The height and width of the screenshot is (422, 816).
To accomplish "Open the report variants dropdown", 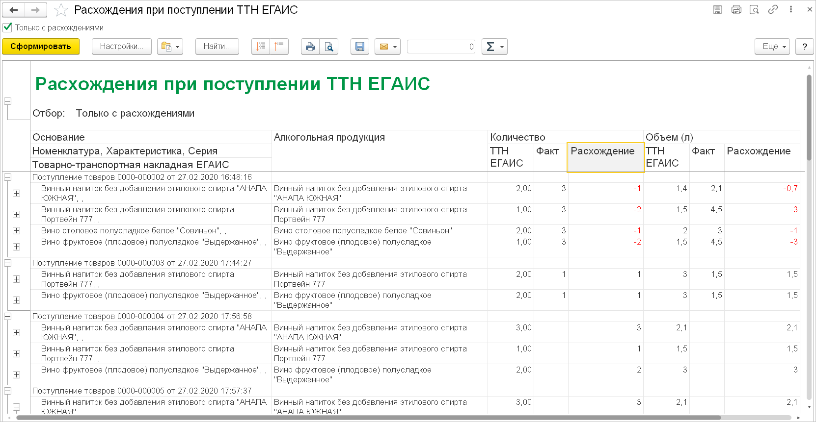I will [170, 47].
